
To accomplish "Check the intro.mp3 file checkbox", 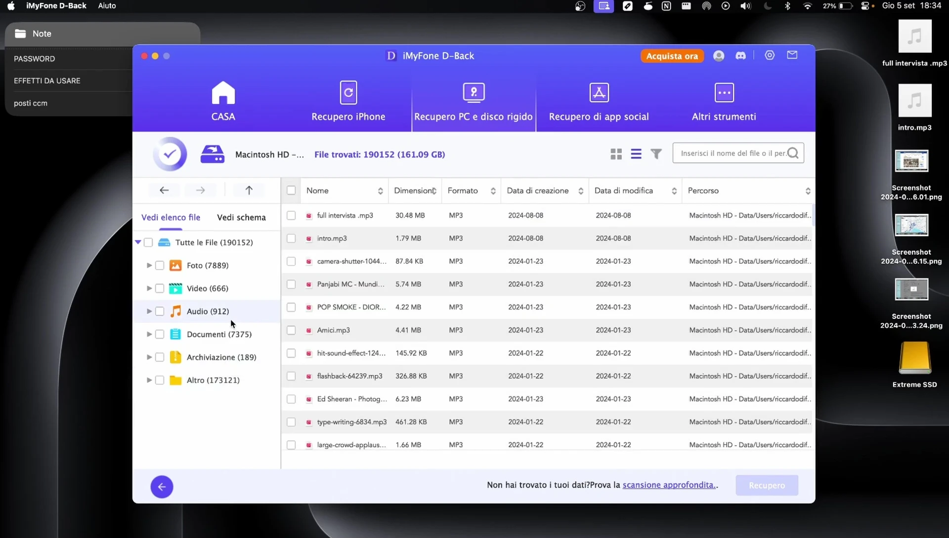I will pos(291,238).
